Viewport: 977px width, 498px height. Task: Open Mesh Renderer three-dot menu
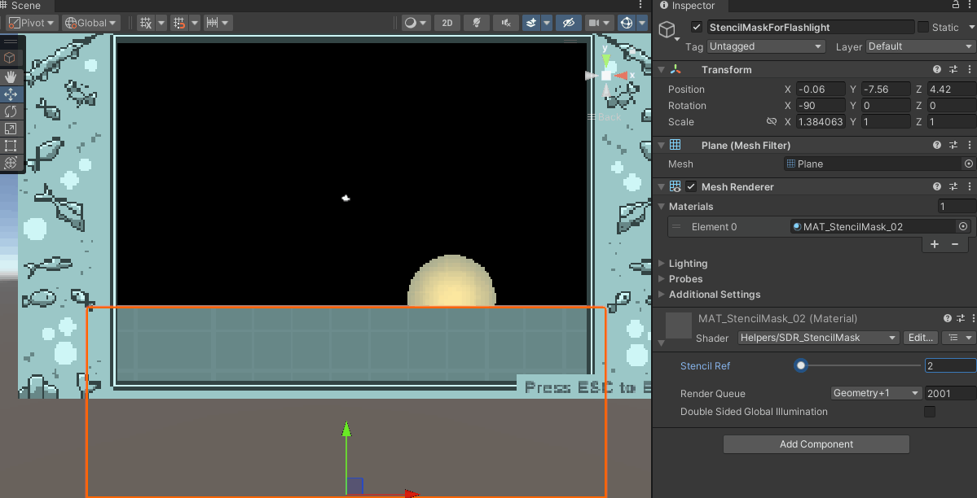[970, 187]
